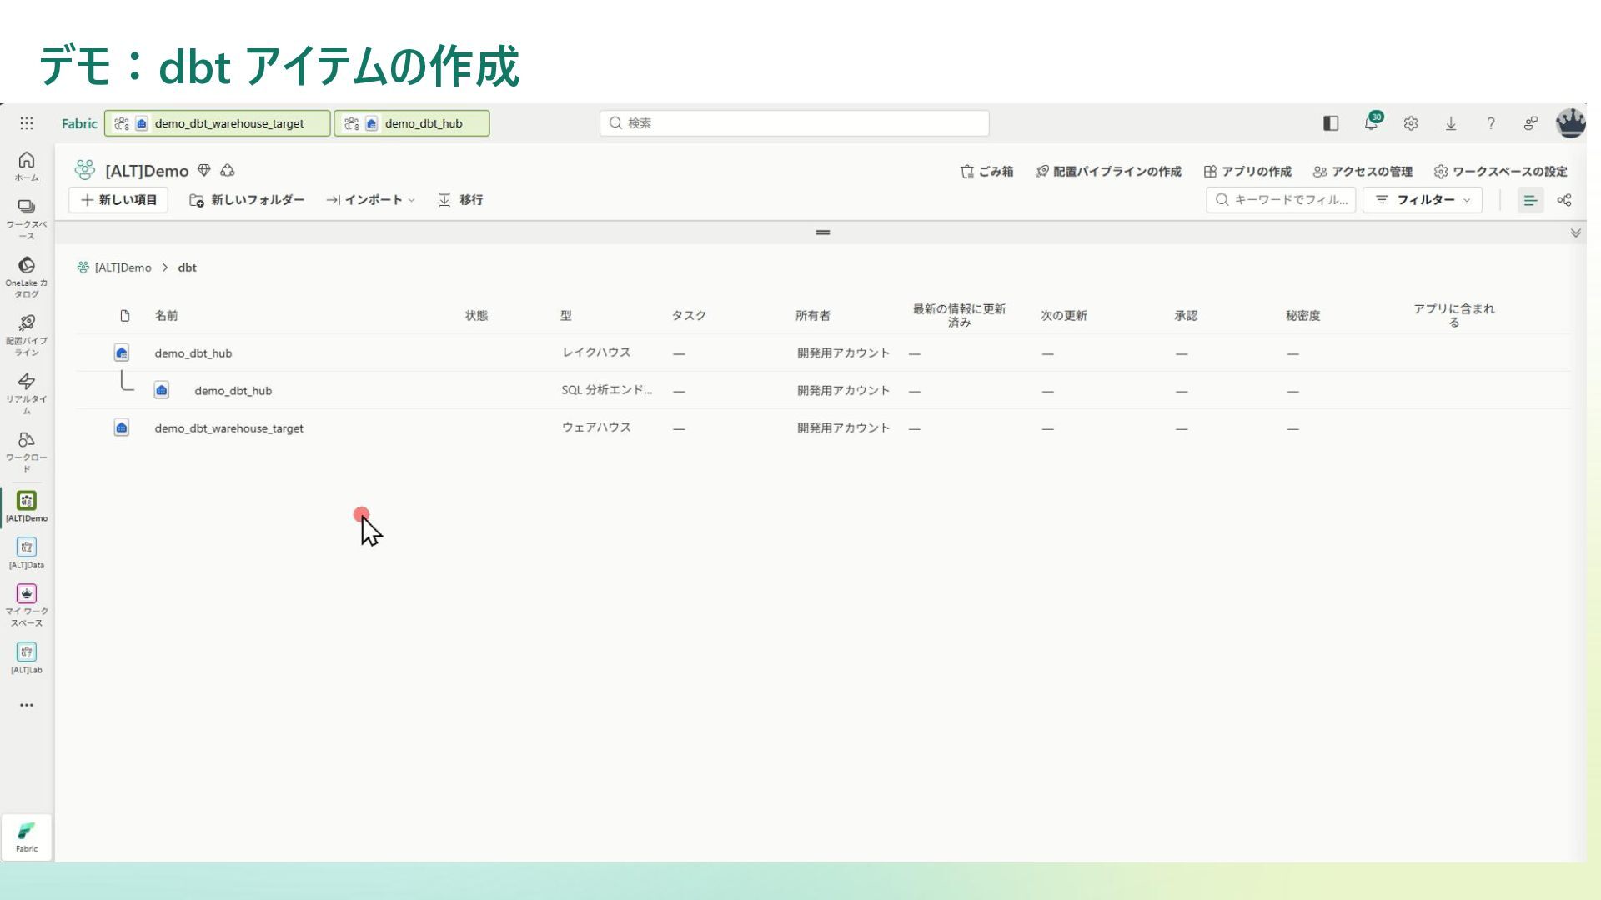Click アプリの作成
1601x900 pixels.
coord(1247,172)
